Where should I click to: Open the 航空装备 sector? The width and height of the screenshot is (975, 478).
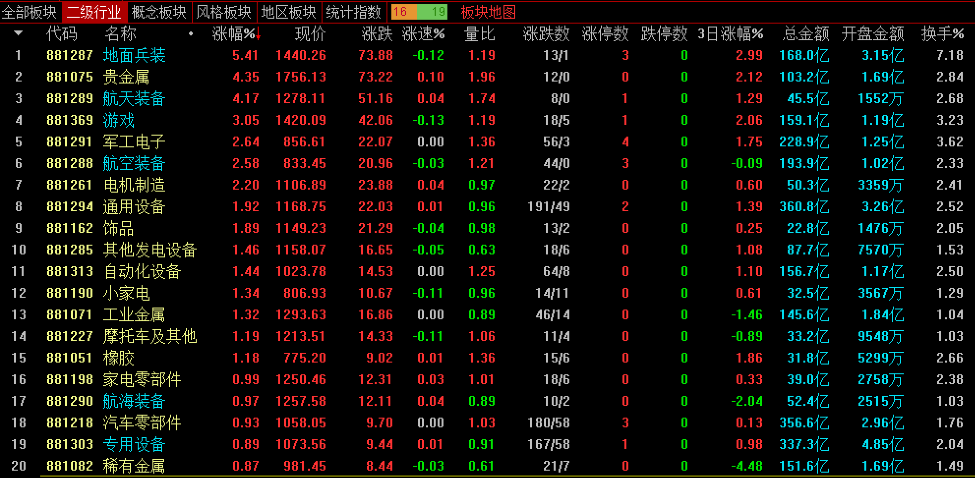[134, 163]
